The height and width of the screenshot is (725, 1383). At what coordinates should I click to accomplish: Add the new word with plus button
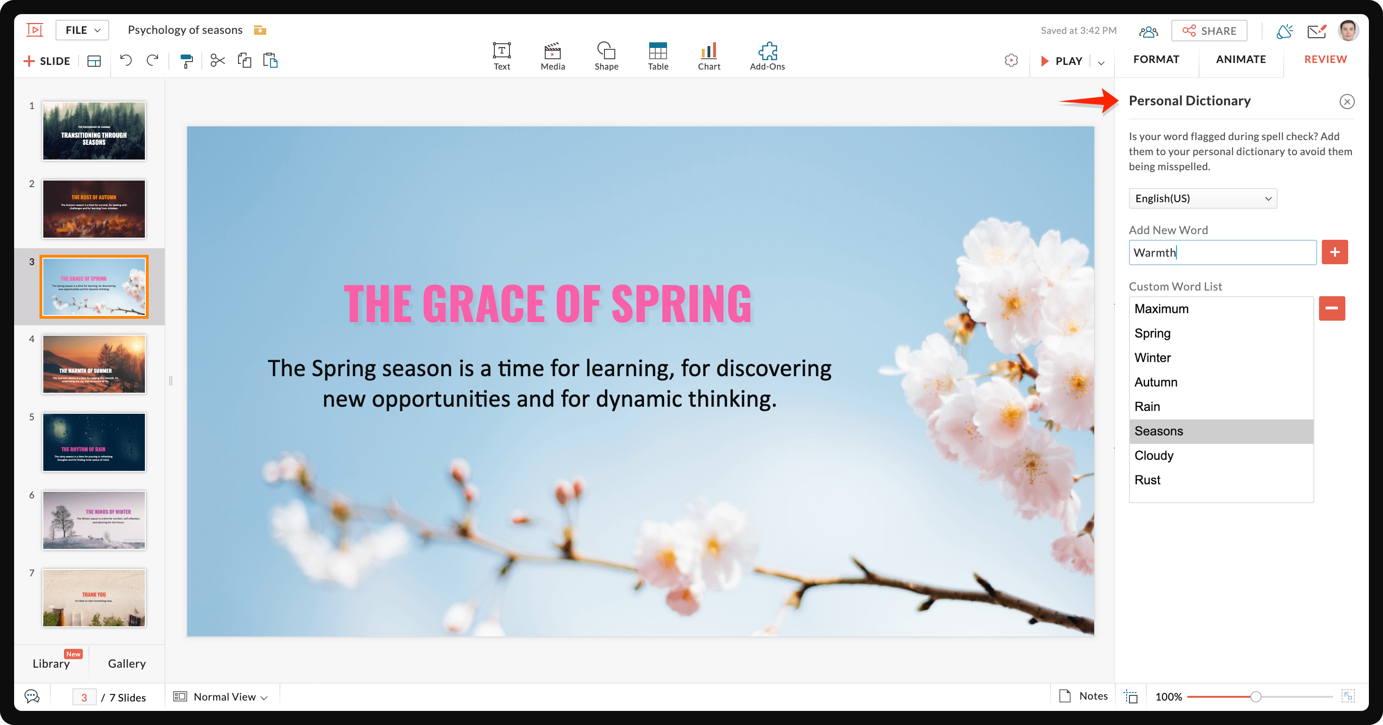[x=1334, y=252]
